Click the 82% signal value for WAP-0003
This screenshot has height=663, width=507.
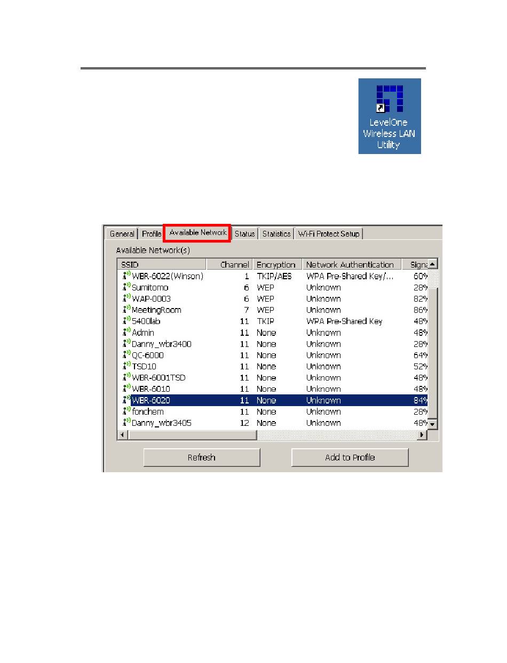[421, 298]
